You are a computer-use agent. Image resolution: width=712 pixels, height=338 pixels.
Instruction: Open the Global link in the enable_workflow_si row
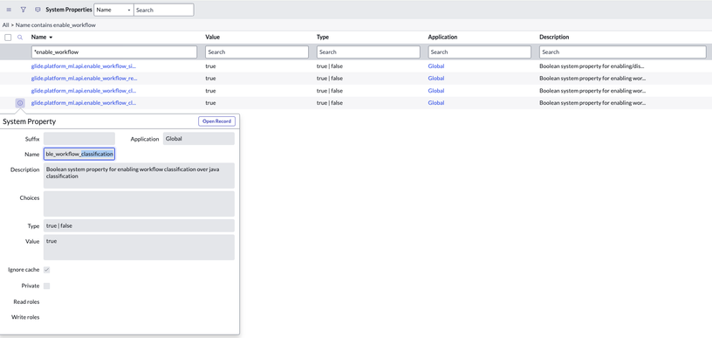pos(436,66)
